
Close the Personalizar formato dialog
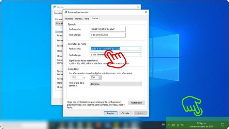[x=146, y=12]
